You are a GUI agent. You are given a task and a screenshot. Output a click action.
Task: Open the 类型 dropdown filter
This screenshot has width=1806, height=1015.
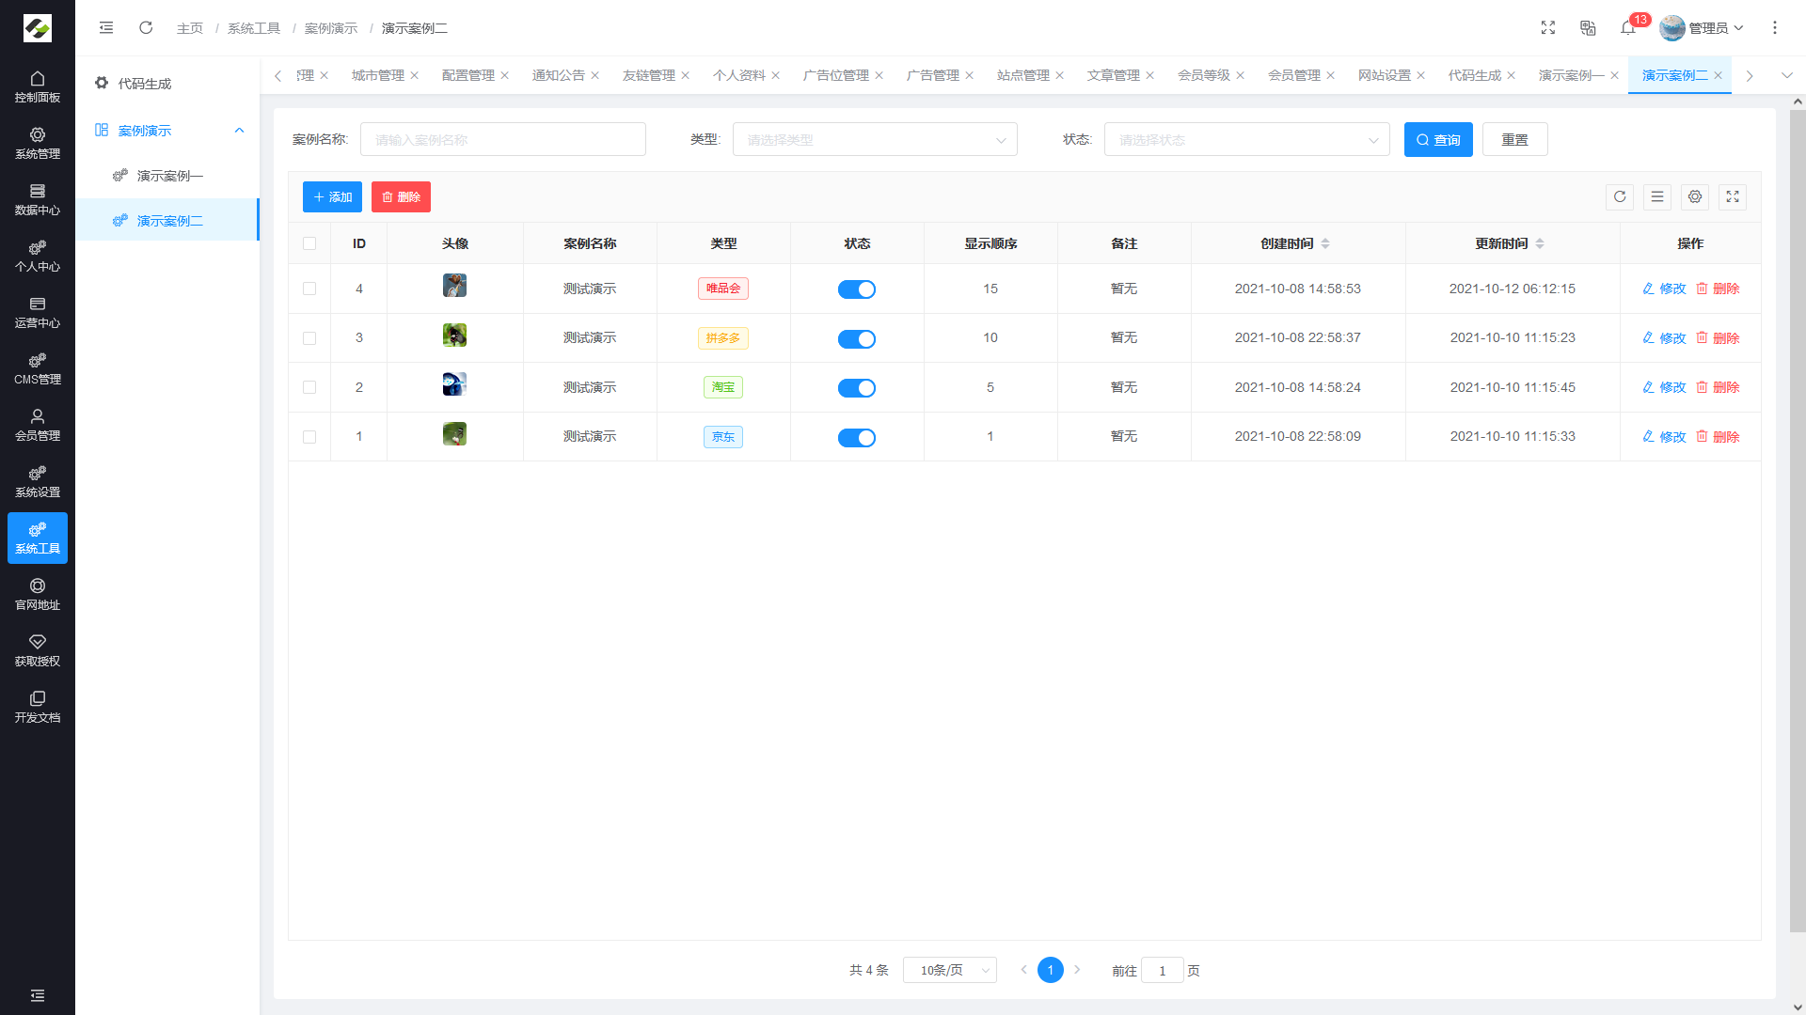tap(875, 140)
